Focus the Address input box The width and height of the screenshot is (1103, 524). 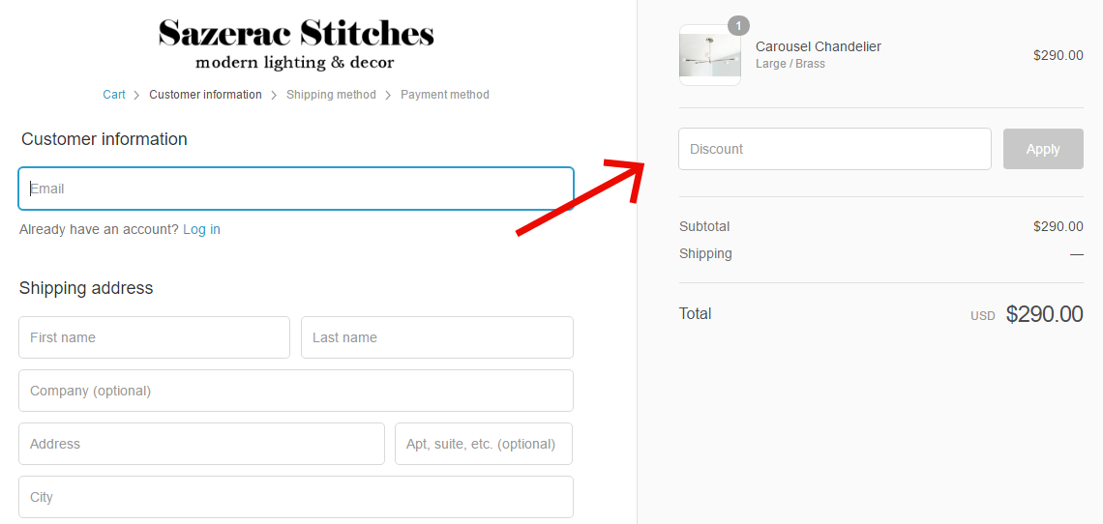pyautogui.click(x=201, y=444)
